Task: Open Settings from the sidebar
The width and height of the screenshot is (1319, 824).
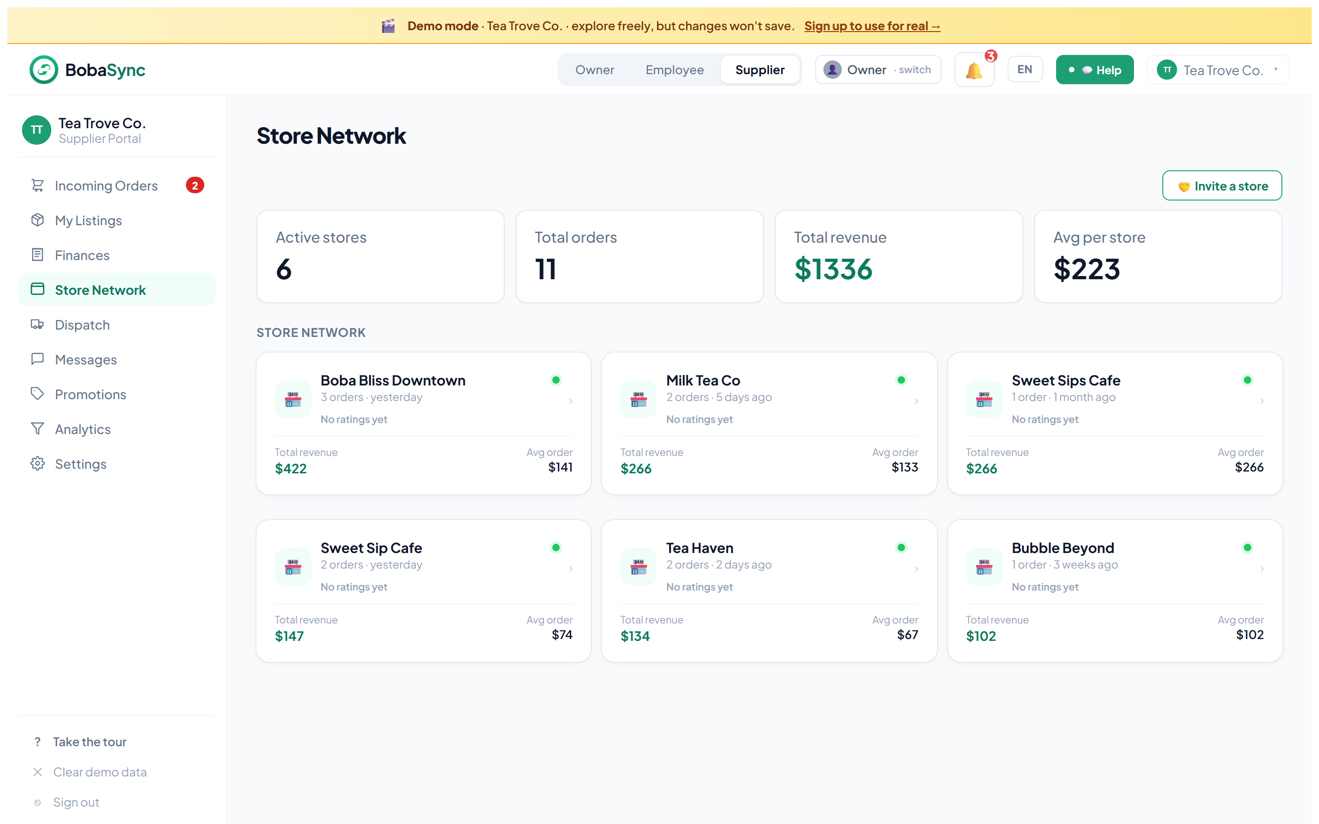Action: point(117,464)
